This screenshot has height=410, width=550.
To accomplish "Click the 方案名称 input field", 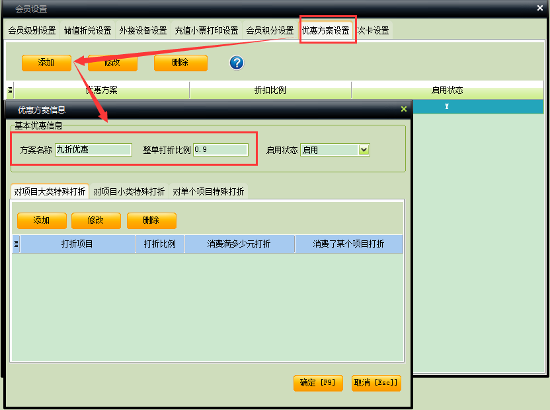I will 94,150.
